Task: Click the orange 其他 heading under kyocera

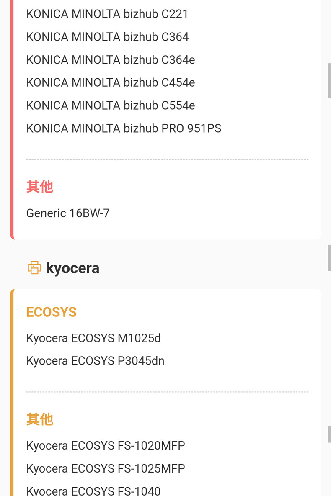Action: click(39, 419)
